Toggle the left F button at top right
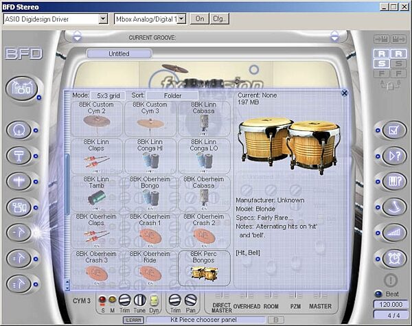The width and height of the screenshot is (412, 326). pyautogui.click(x=382, y=73)
